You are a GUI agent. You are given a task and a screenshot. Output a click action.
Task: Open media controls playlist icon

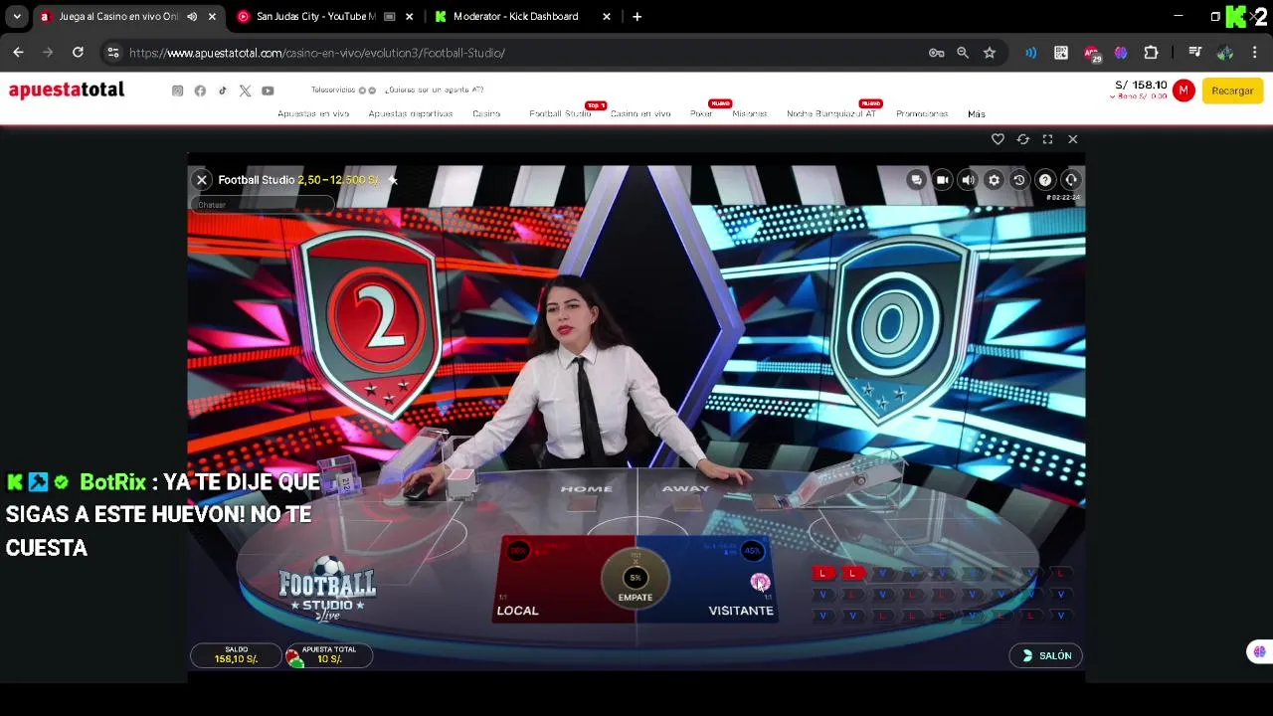[1195, 53]
